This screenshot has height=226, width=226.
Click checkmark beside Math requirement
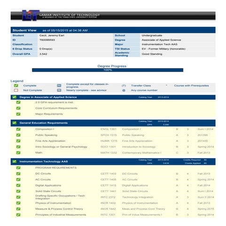point(18,153)
